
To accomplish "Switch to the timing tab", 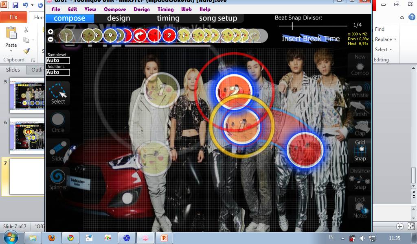I will pyautogui.click(x=168, y=18).
